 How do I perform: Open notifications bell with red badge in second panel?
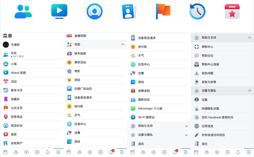click(x=112, y=152)
